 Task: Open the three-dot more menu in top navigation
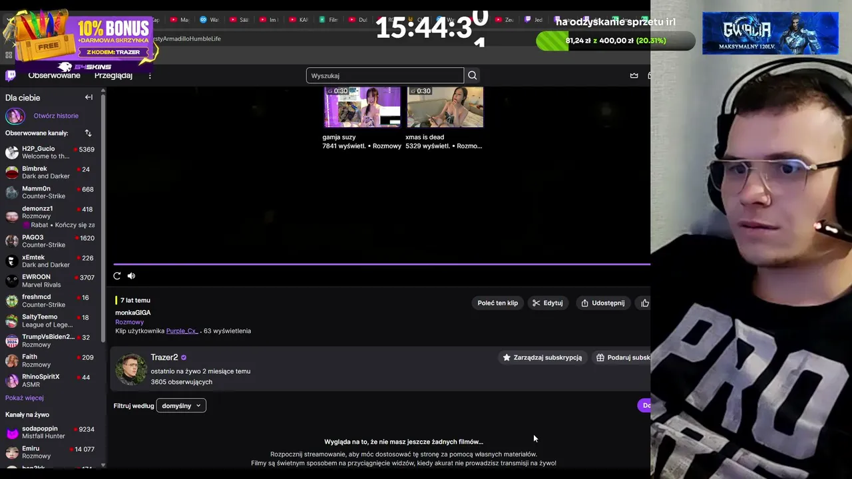[x=150, y=75]
